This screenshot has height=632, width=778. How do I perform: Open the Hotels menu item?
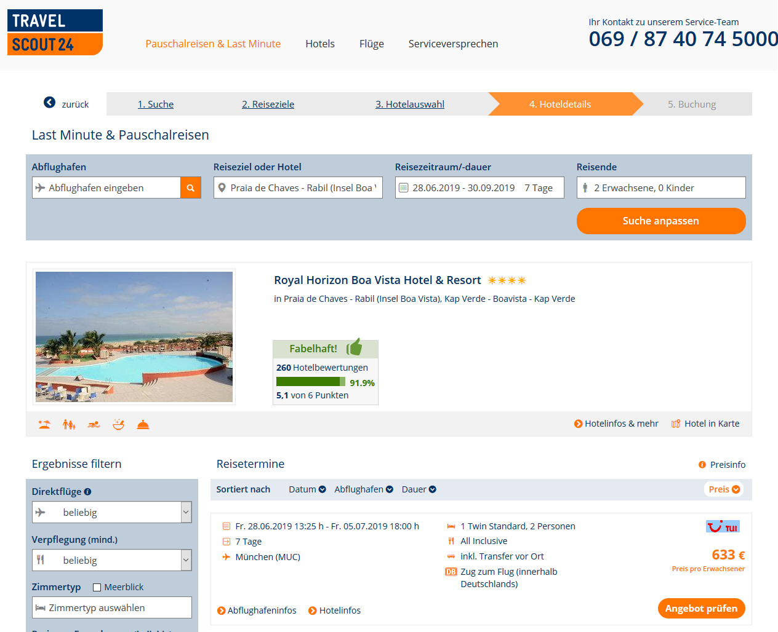320,44
